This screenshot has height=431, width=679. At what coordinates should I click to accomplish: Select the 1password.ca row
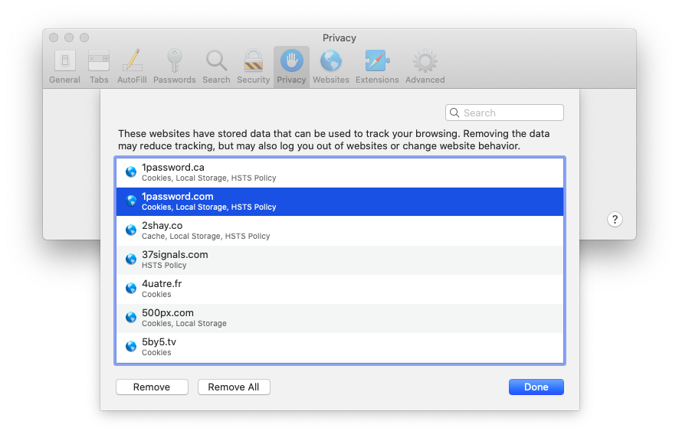(x=340, y=172)
